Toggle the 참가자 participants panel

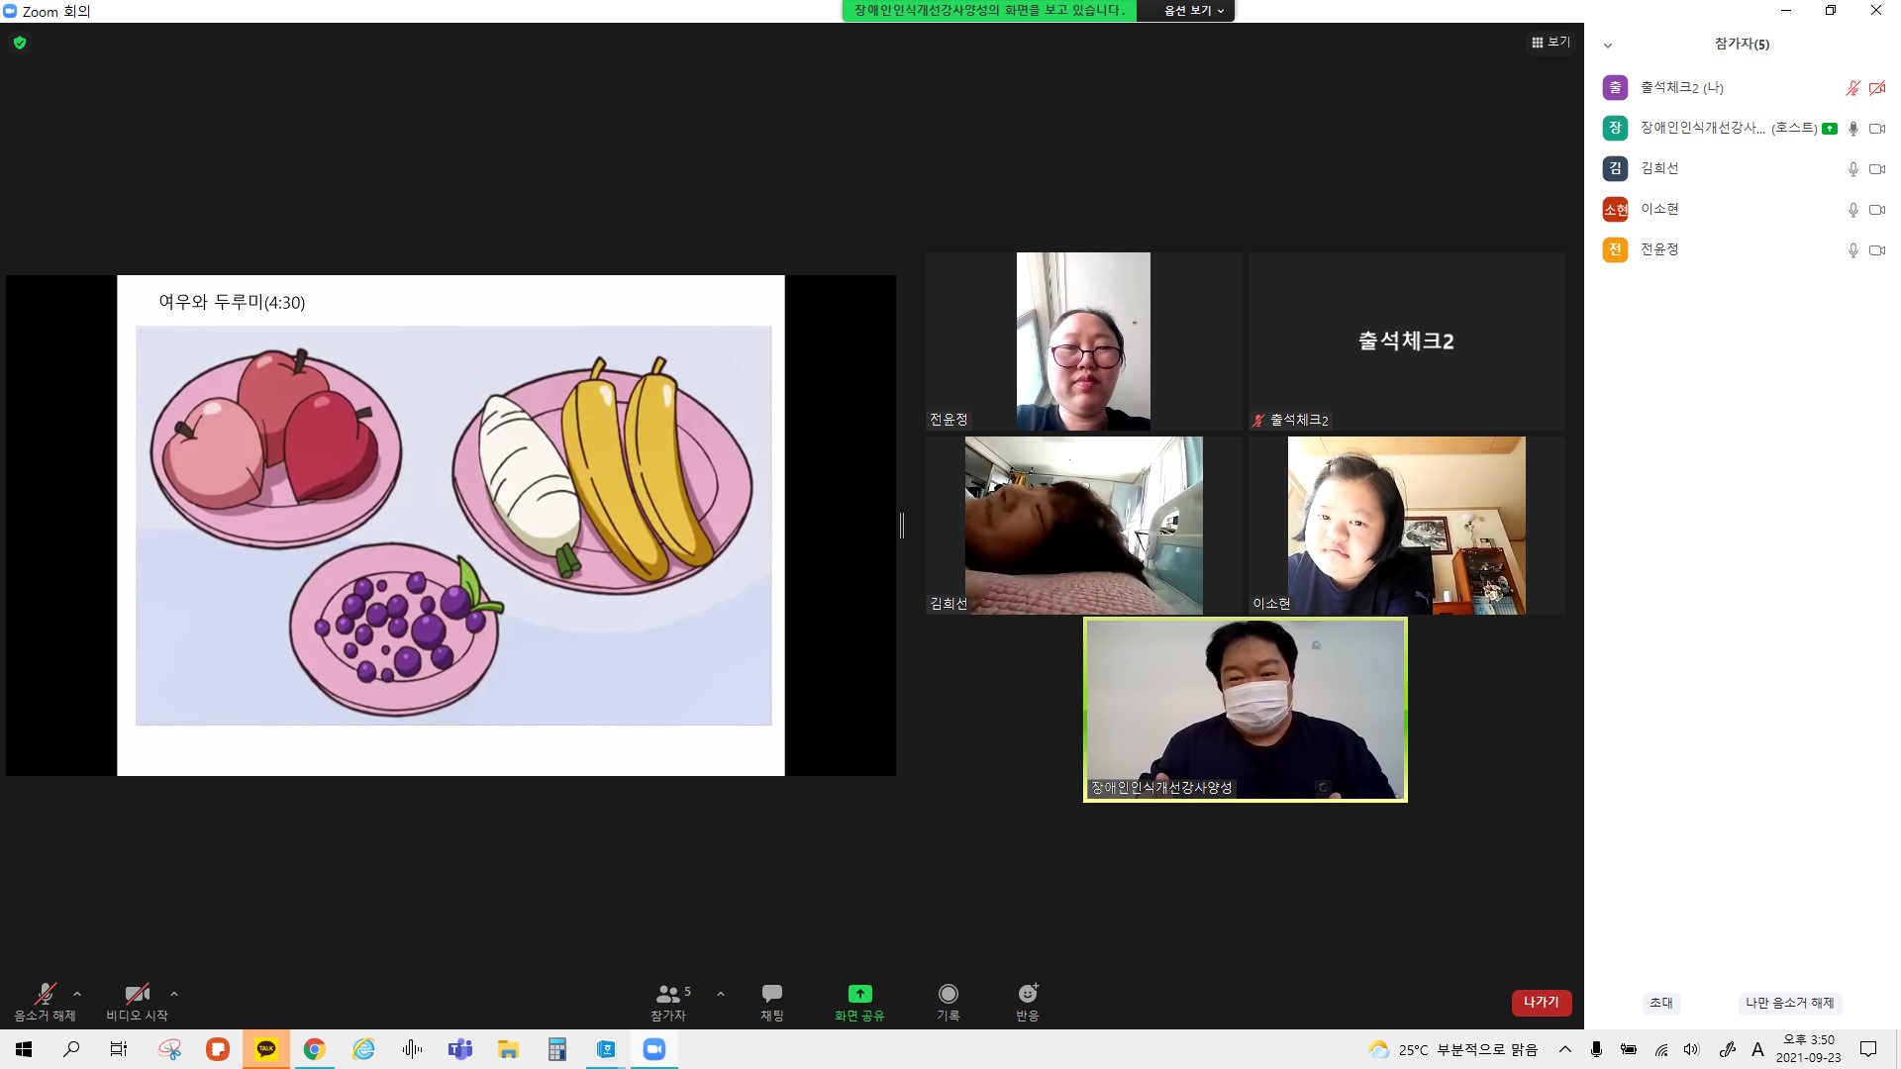point(670,1002)
